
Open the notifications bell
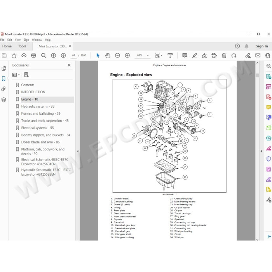[x=246, y=46]
